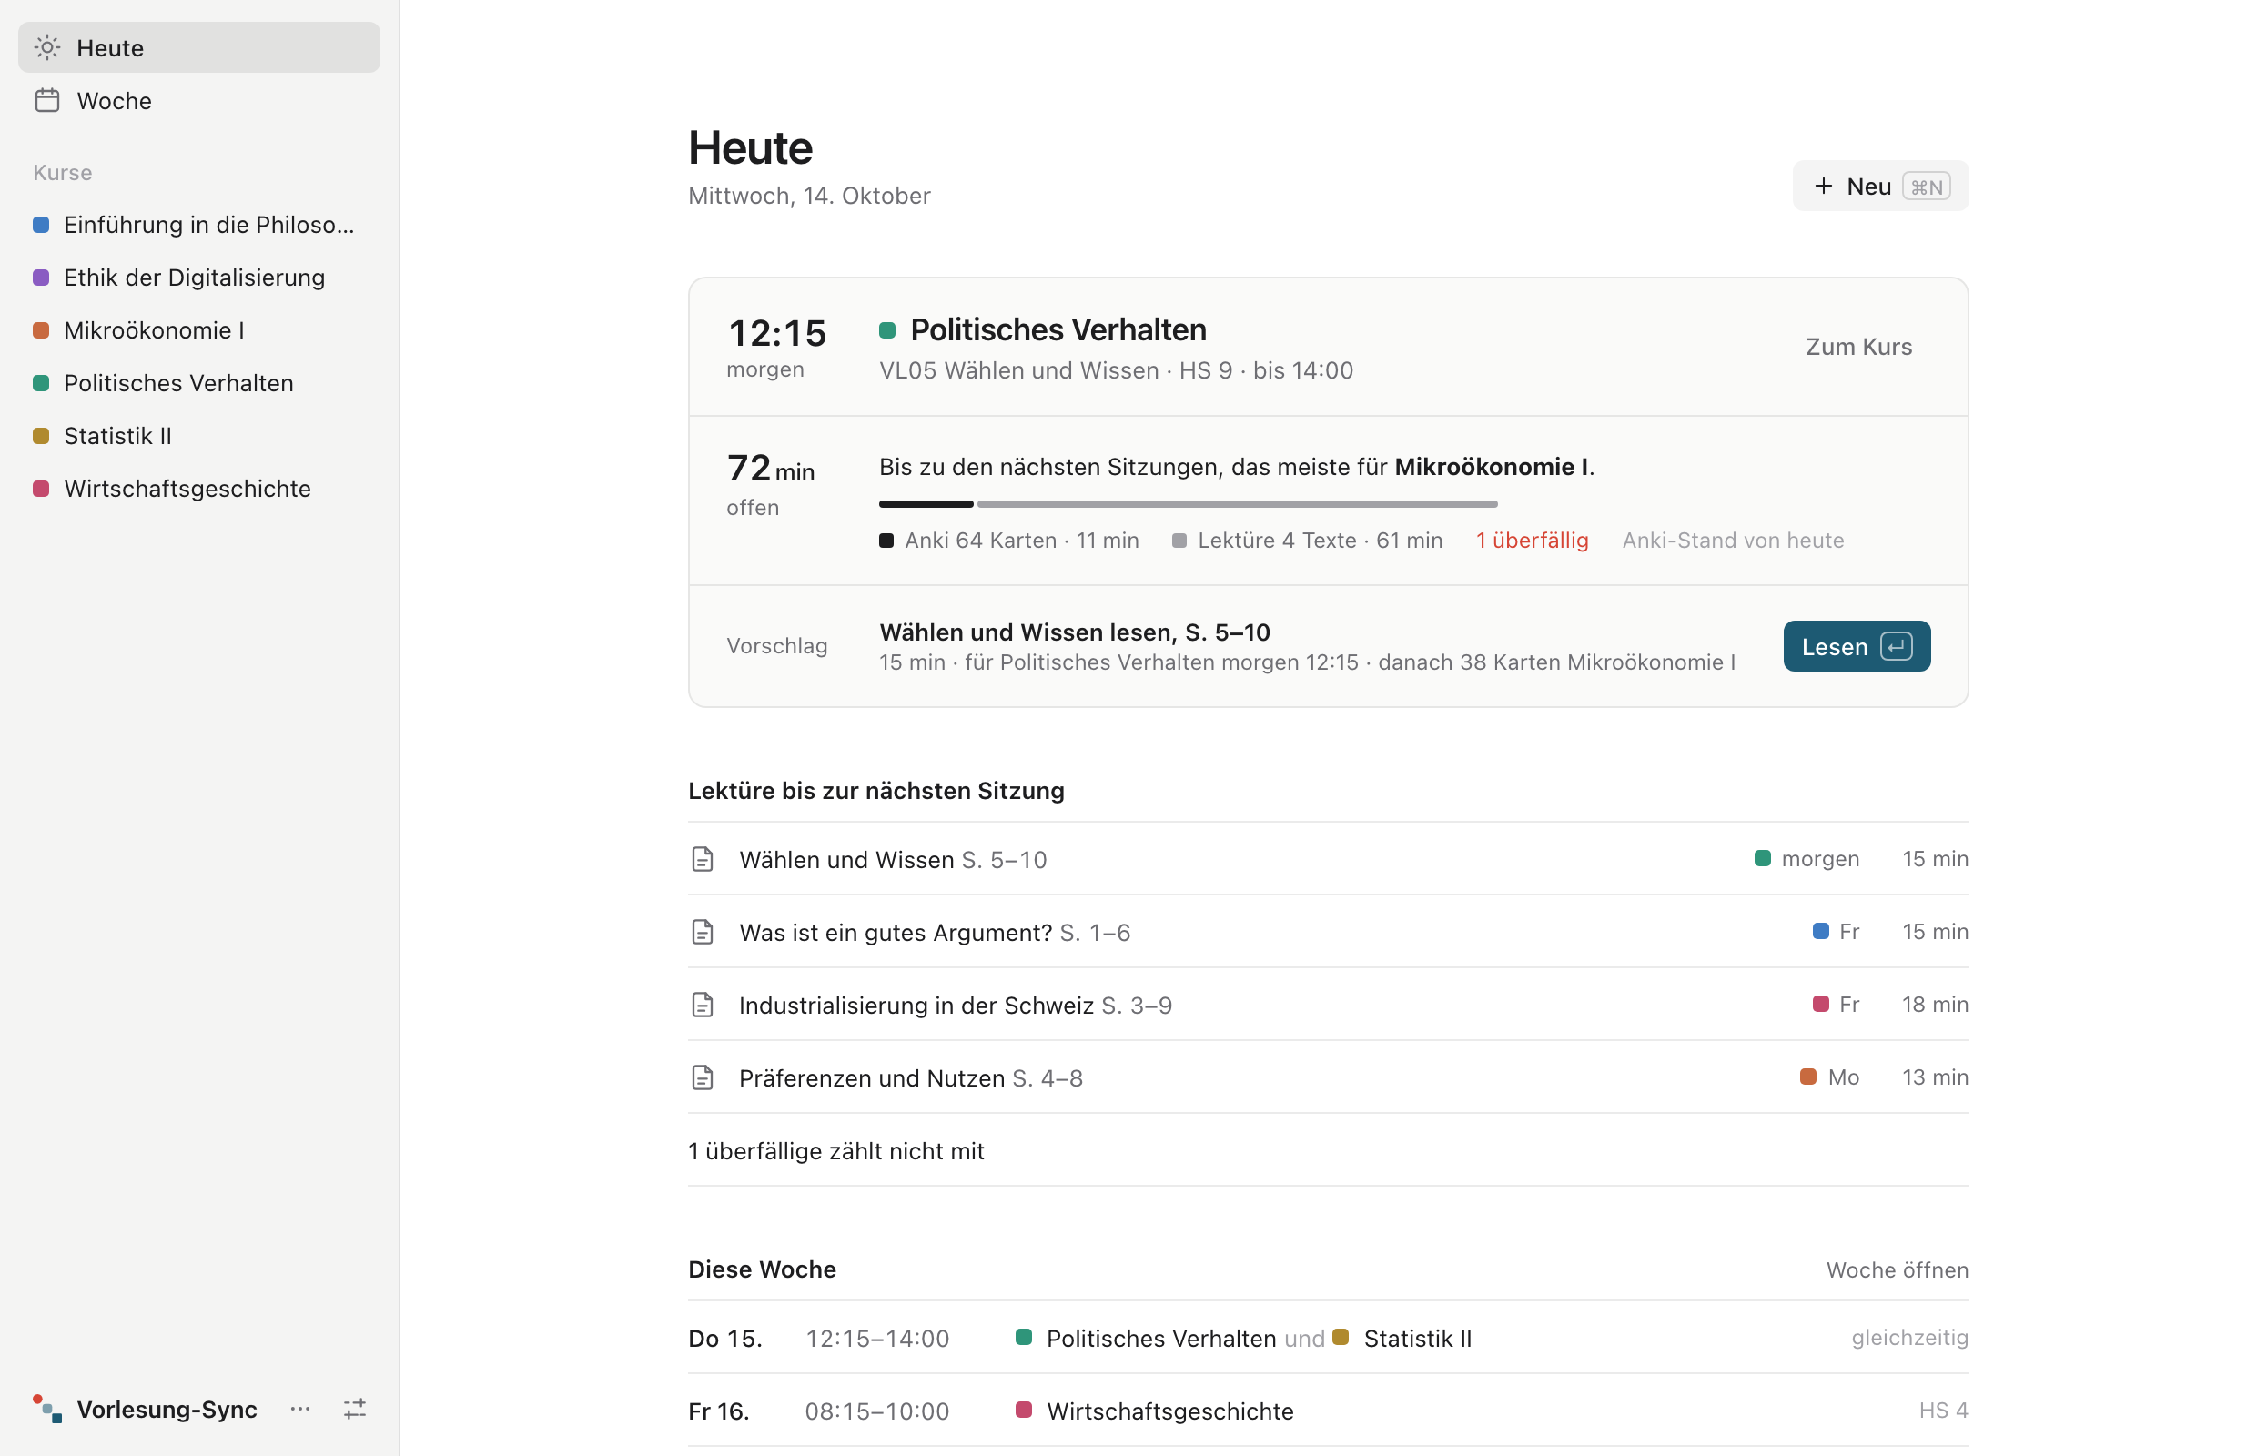Image resolution: width=2257 pixels, height=1456 pixels.
Task: Open the sliders settings icon in sidebar footer
Action: (355, 1409)
